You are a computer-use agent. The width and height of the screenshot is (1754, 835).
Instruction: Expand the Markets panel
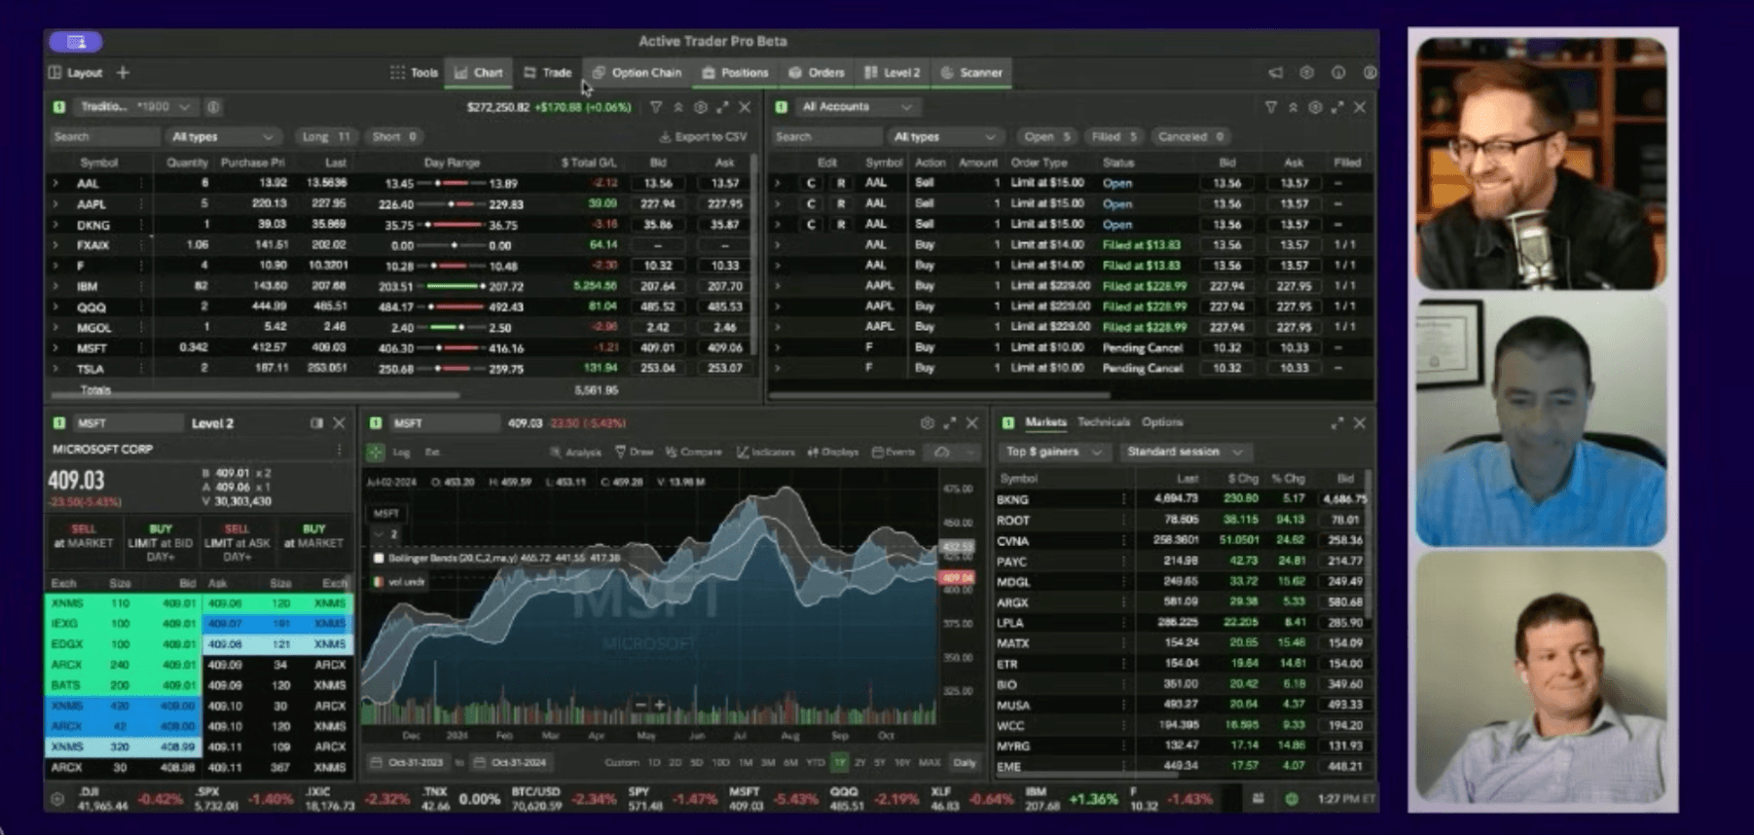tap(1337, 423)
